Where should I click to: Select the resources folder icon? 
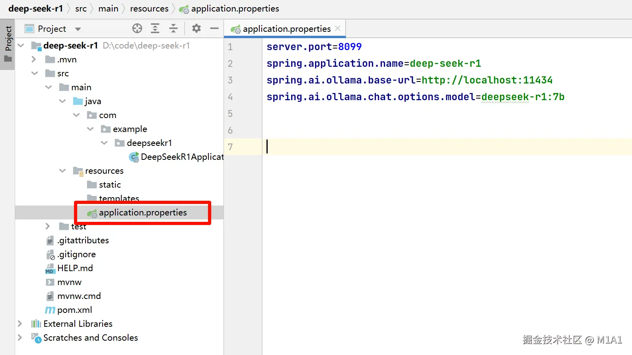[x=78, y=171]
